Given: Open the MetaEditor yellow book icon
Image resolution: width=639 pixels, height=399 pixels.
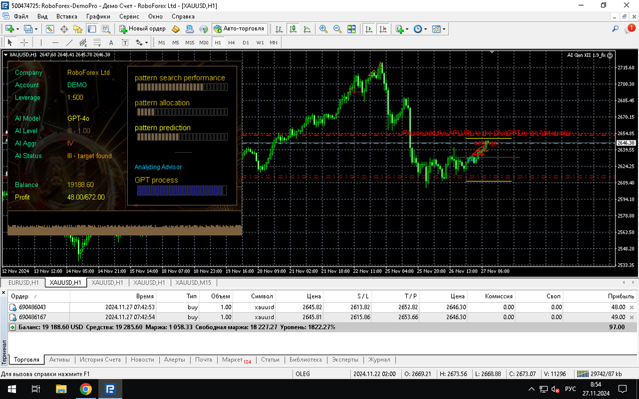Looking at the screenshot, I should click(x=175, y=29).
